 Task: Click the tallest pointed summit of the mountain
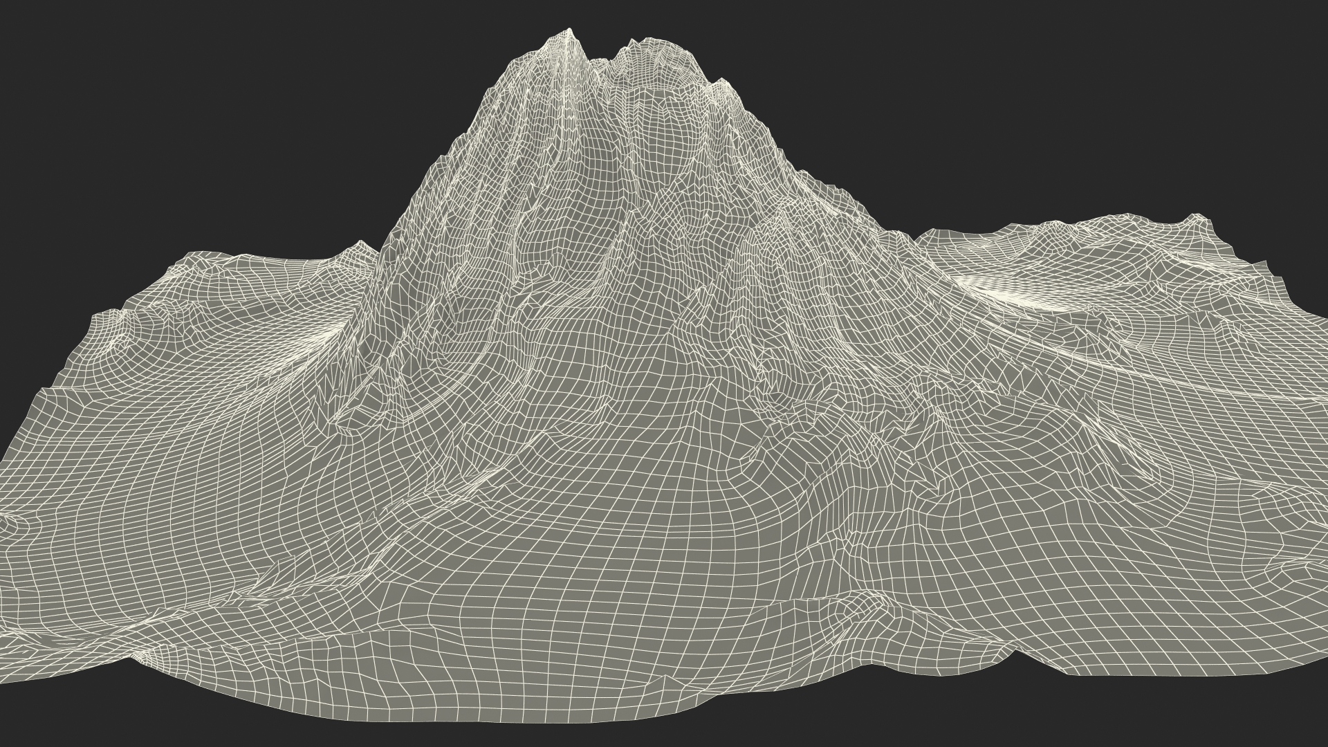[569, 32]
